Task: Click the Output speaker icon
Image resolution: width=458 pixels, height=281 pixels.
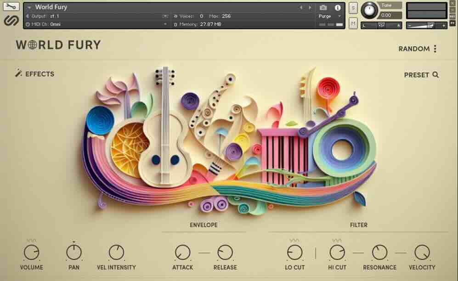Action: pyautogui.click(x=28, y=16)
